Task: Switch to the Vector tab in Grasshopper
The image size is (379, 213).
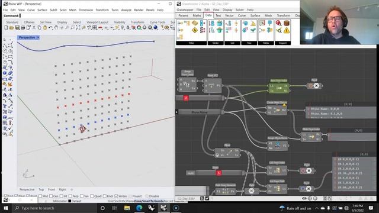Action: pyautogui.click(x=229, y=15)
